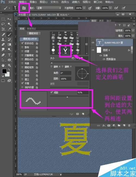This screenshot has width=136, height=177.
Task: Create new brush from Brush panel footer
Action: click(x=83, y=114)
